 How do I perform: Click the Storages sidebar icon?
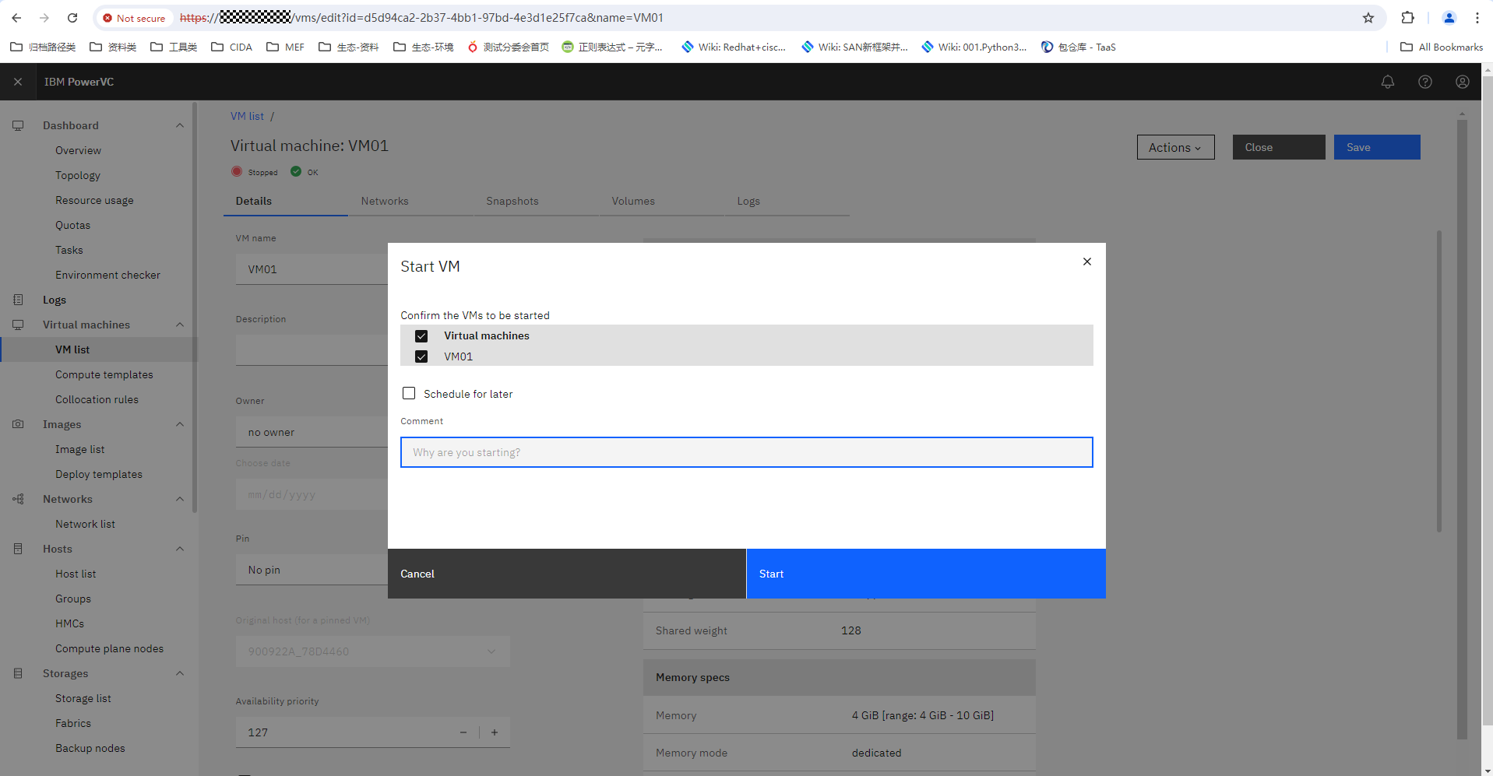pos(18,673)
